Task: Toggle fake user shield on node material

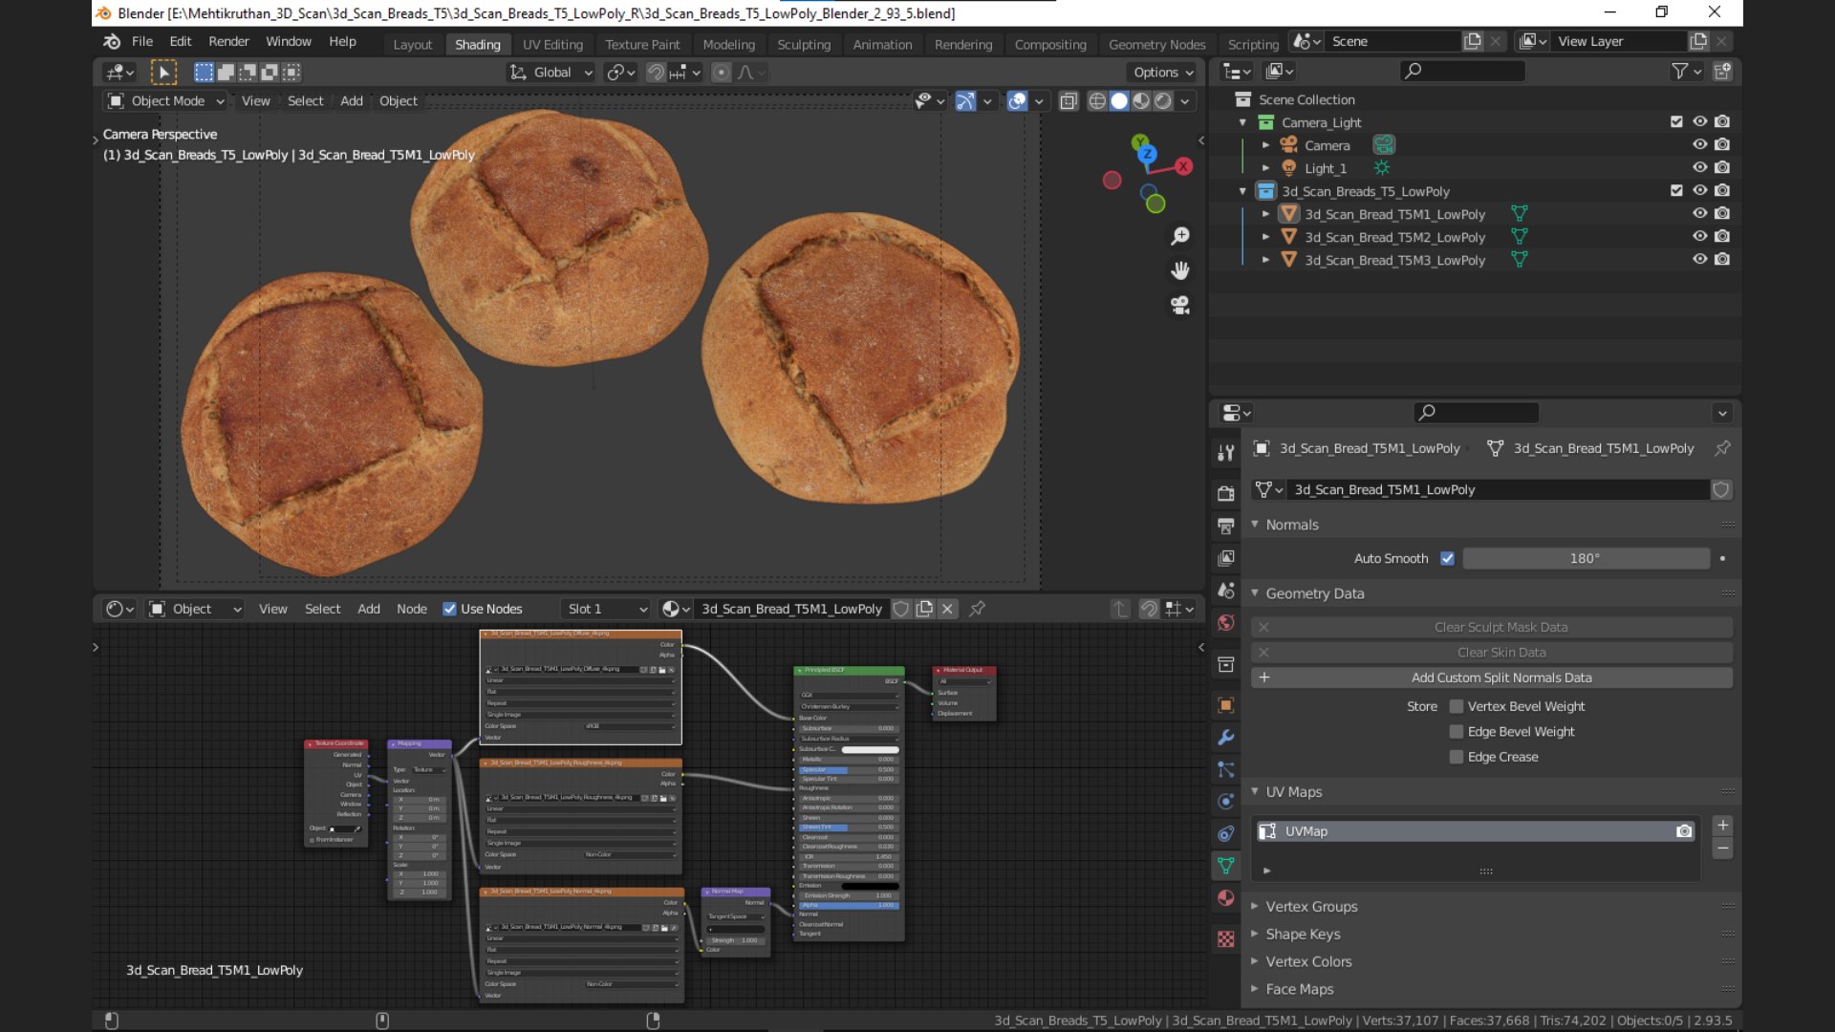Action: 901,609
